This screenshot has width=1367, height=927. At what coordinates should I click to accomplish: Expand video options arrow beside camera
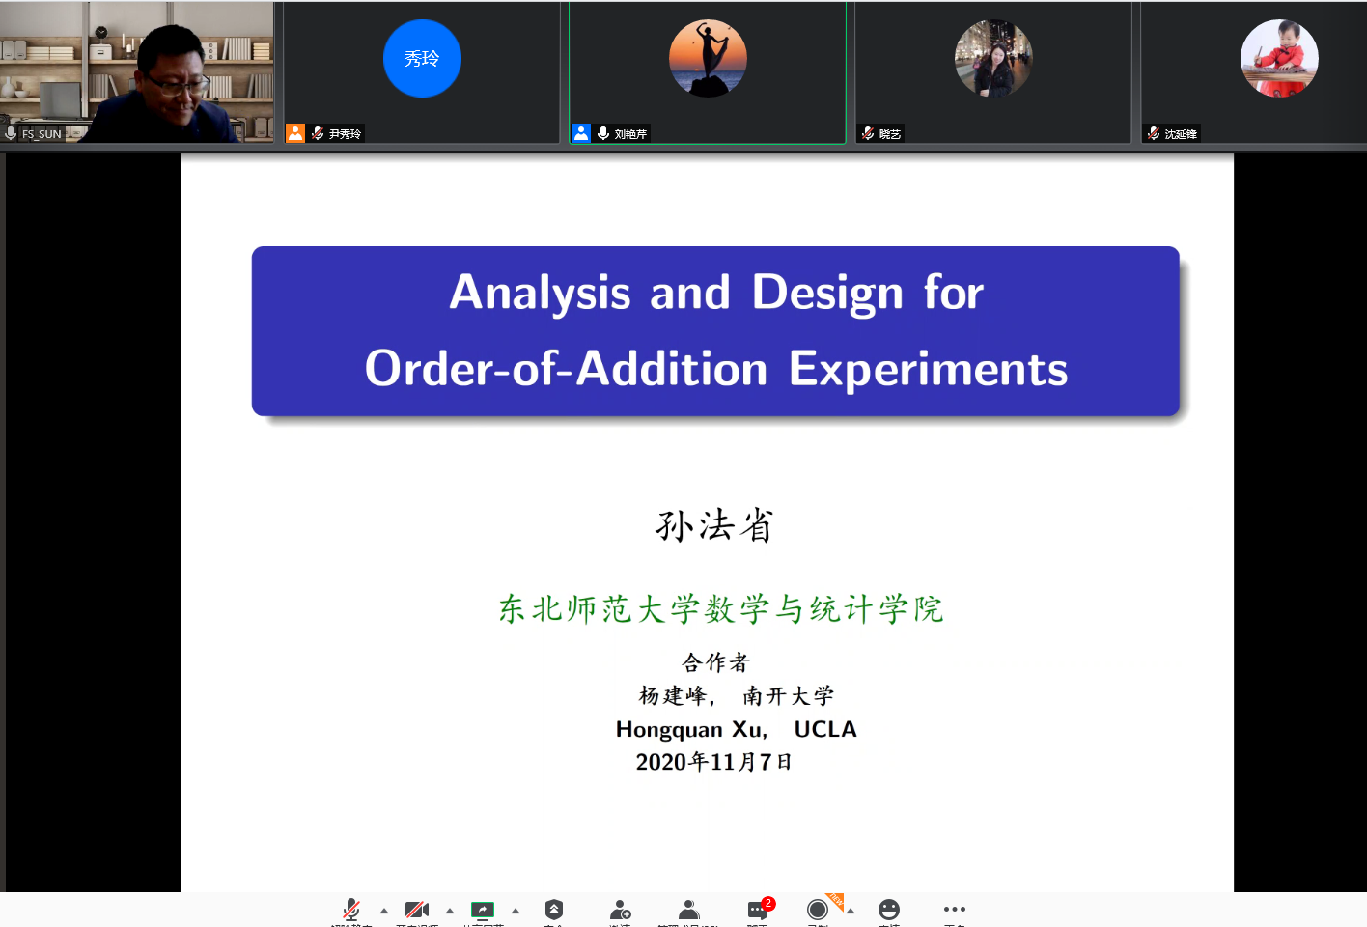pos(450,911)
